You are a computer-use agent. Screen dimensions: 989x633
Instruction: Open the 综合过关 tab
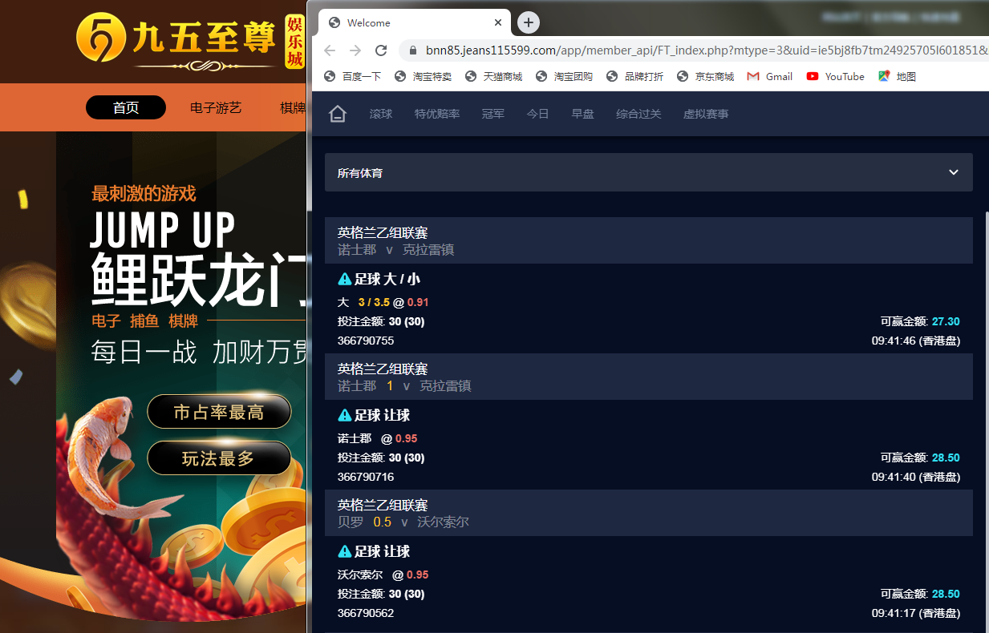point(639,114)
